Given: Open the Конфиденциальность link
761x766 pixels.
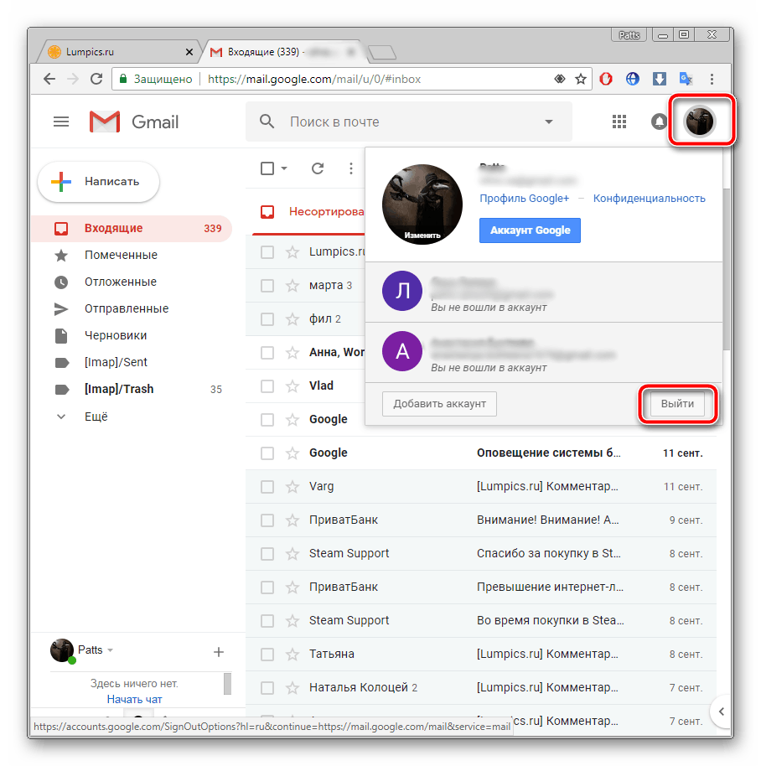Looking at the screenshot, I should point(650,199).
